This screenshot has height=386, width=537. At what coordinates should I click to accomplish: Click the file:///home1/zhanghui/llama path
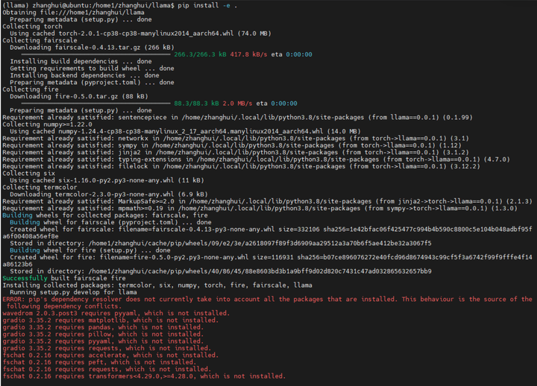coord(92,13)
